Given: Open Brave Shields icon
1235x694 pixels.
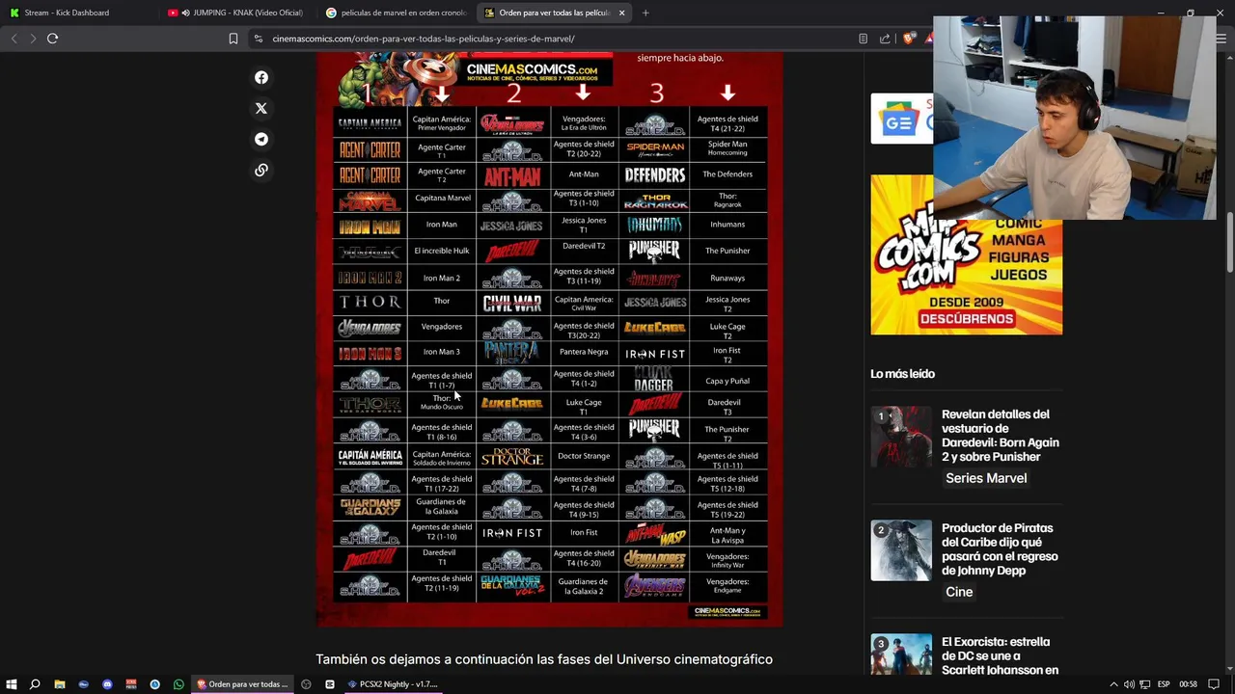Looking at the screenshot, I should [909, 39].
